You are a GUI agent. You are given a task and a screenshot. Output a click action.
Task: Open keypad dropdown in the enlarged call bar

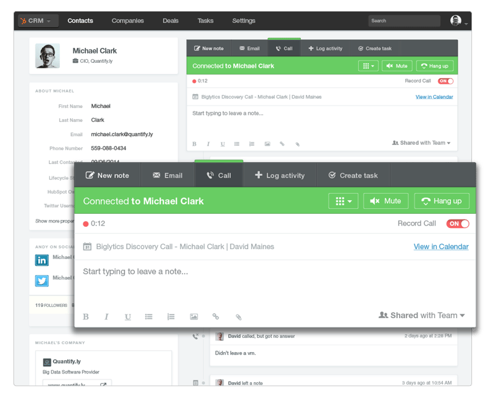click(343, 201)
